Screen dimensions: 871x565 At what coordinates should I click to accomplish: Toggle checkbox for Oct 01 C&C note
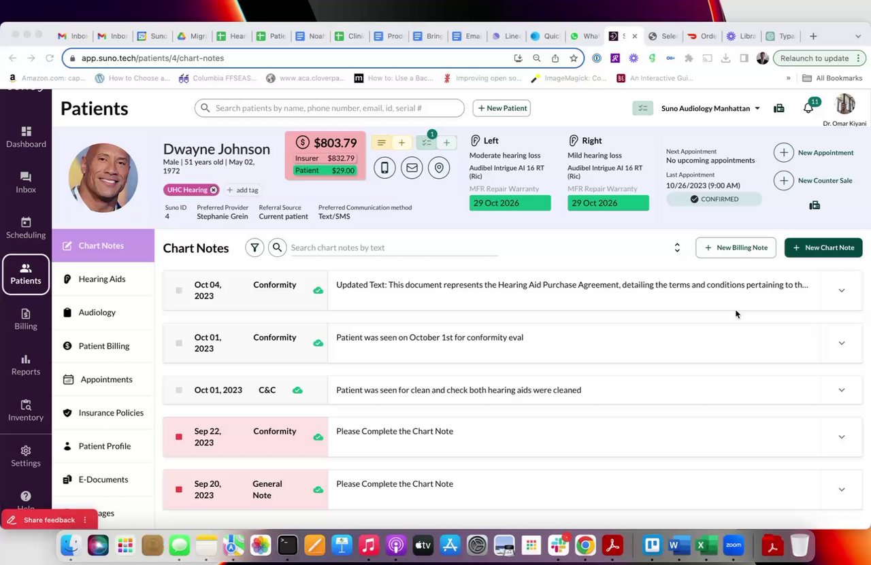[x=179, y=390]
